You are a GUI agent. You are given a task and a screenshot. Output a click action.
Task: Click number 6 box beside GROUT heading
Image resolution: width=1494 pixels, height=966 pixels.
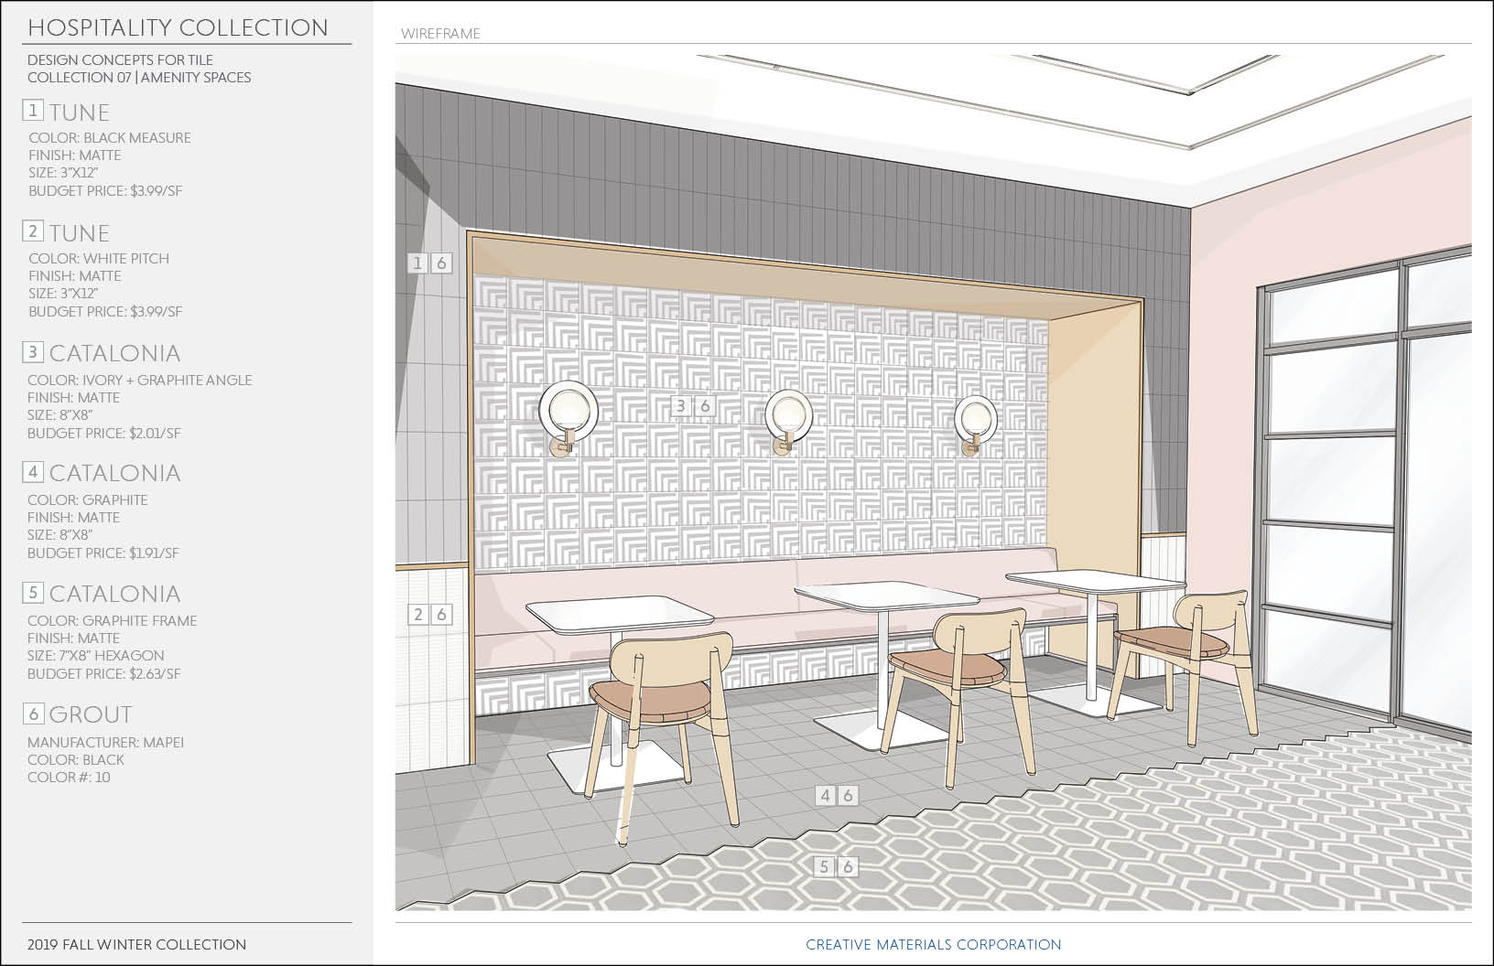[x=33, y=714]
